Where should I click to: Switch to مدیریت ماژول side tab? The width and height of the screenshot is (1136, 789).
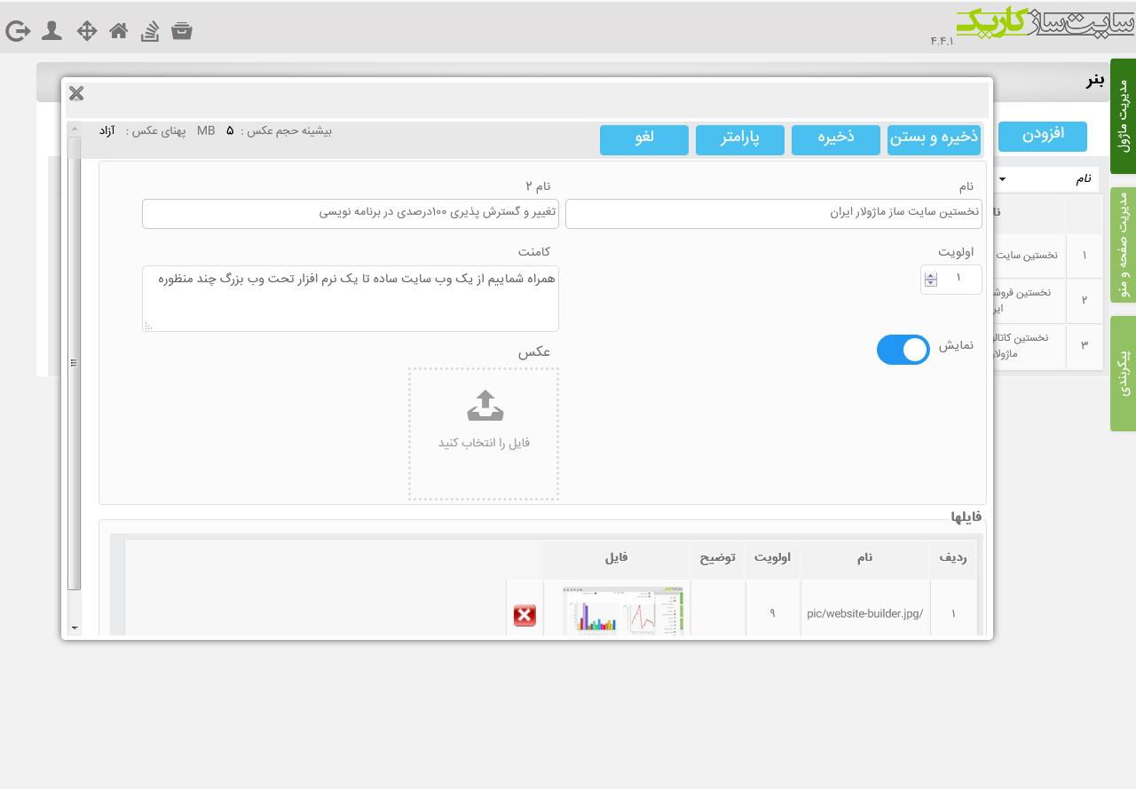pos(1123,115)
